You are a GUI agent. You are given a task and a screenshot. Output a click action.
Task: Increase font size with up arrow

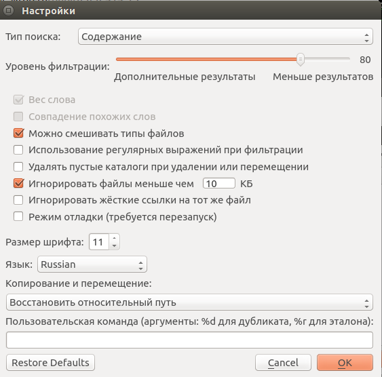pyautogui.click(x=114, y=238)
